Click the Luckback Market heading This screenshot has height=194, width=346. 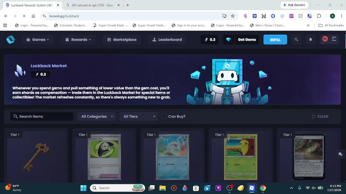(49, 66)
